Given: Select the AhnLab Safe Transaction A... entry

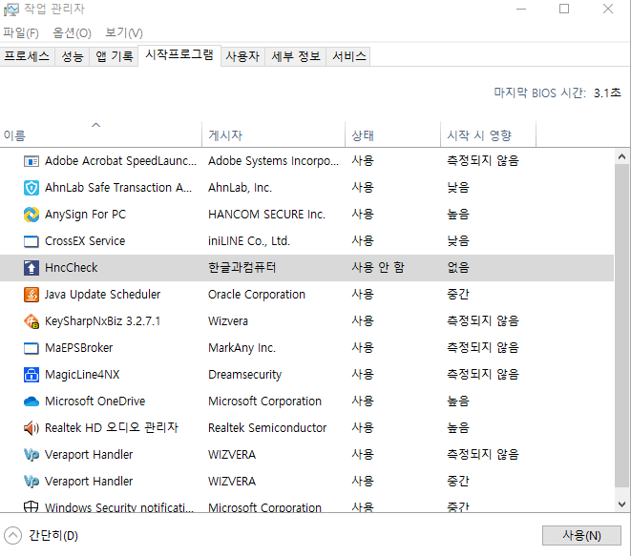Looking at the screenshot, I should (x=118, y=188).
